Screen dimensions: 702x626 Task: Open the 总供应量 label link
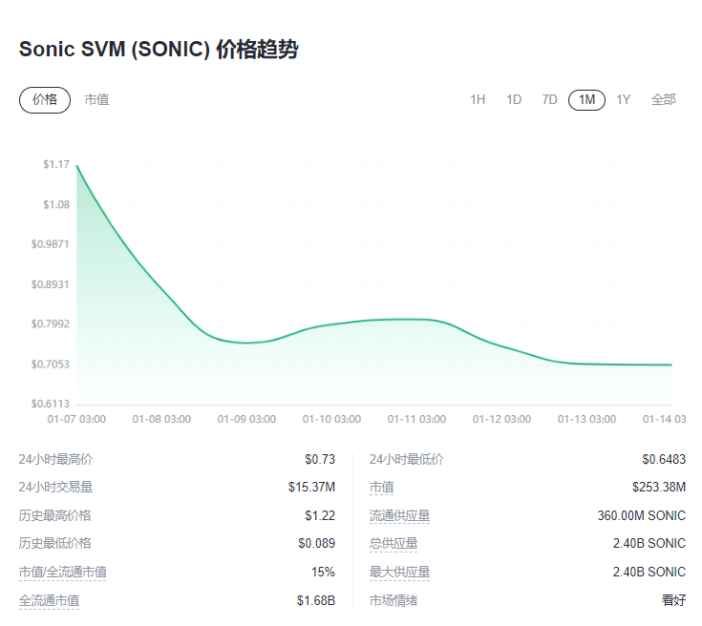pos(394,544)
